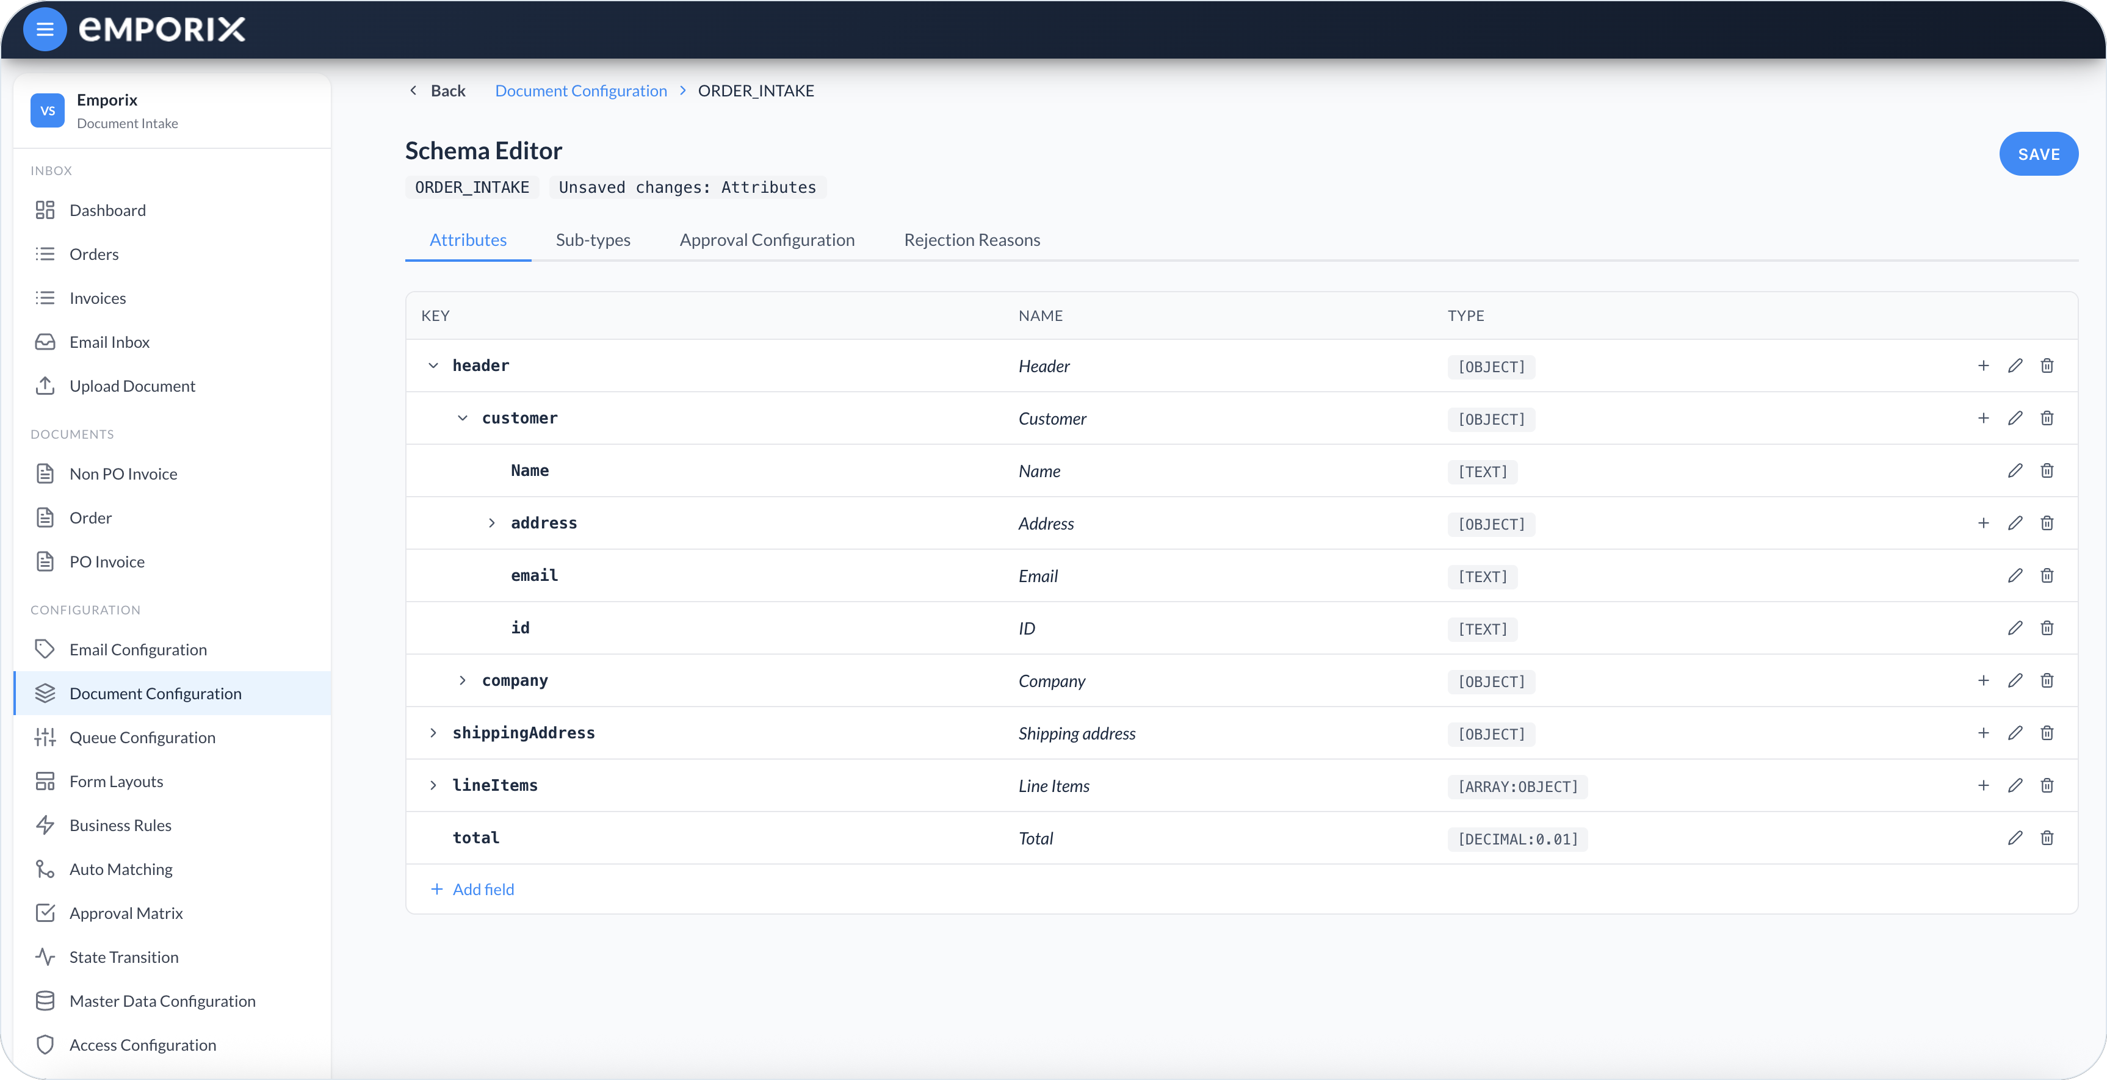Add child field to header row
Screen dimensions: 2107x1080
(1984, 365)
